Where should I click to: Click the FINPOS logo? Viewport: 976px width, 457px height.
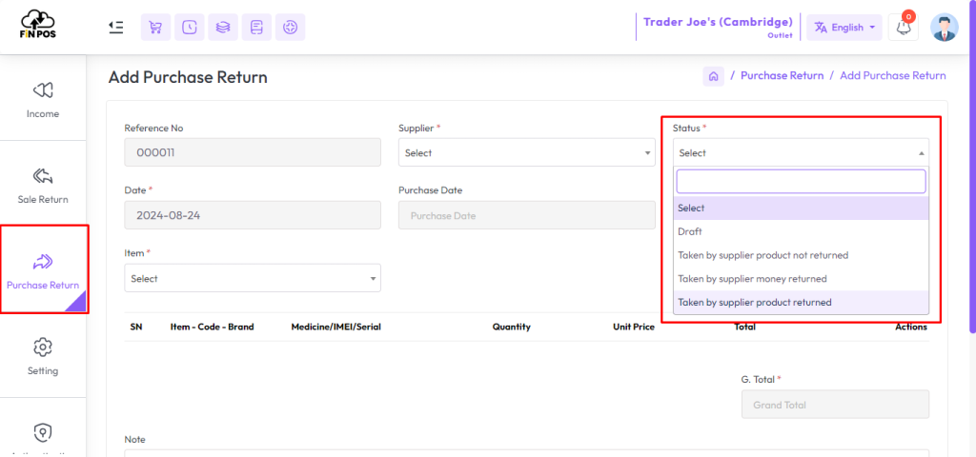38,26
